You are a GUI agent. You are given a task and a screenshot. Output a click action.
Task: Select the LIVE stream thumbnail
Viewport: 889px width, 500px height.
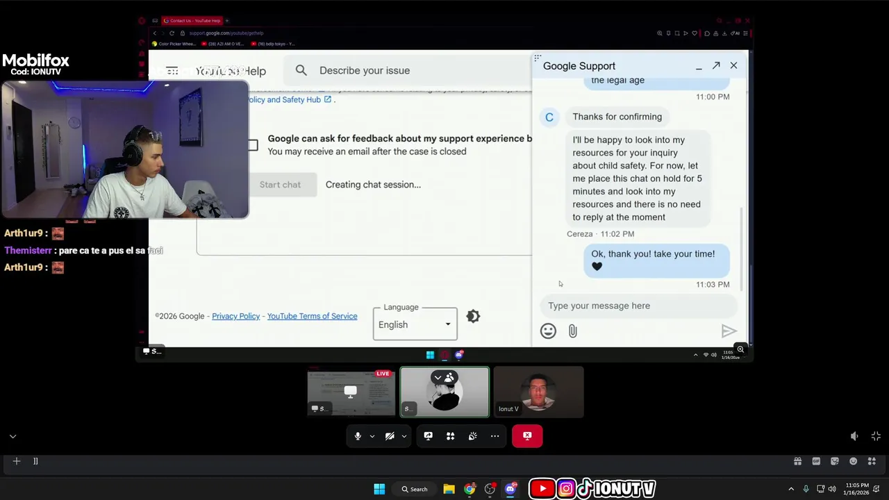pos(351,392)
